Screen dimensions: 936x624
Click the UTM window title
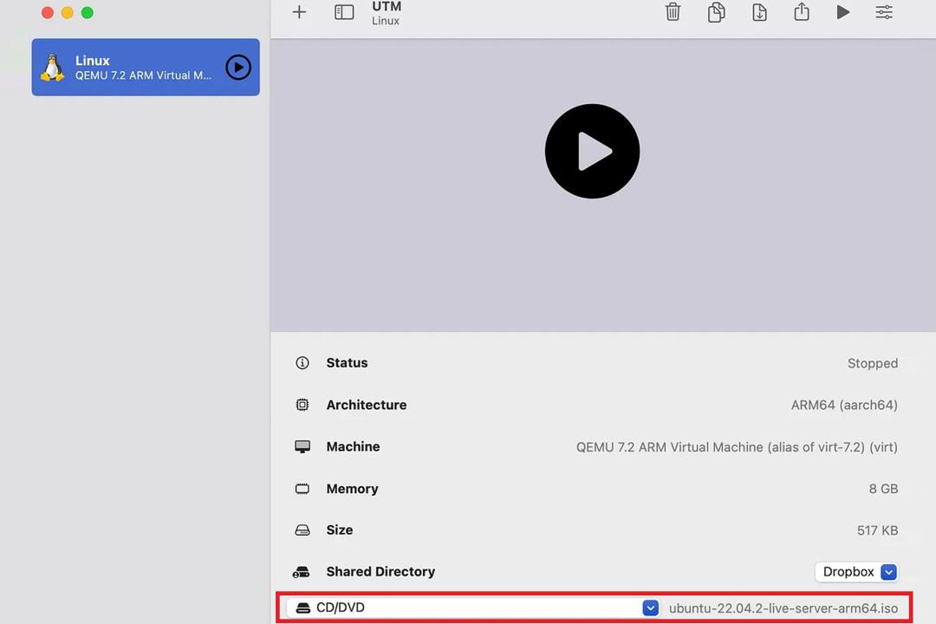[387, 7]
